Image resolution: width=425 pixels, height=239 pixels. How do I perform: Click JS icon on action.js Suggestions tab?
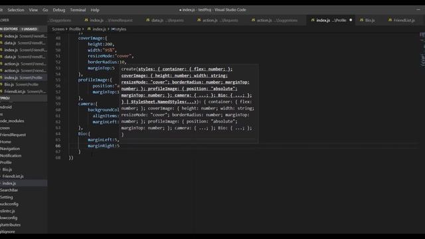click(253, 20)
